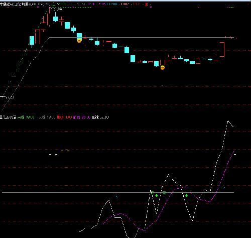Select the tall red hollow candle at right
This screenshot has width=251, height=238.
222,50
